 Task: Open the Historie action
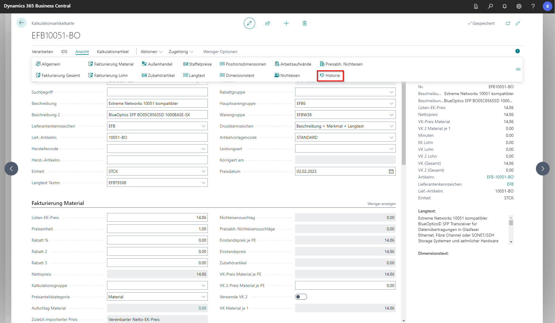pyautogui.click(x=330, y=75)
